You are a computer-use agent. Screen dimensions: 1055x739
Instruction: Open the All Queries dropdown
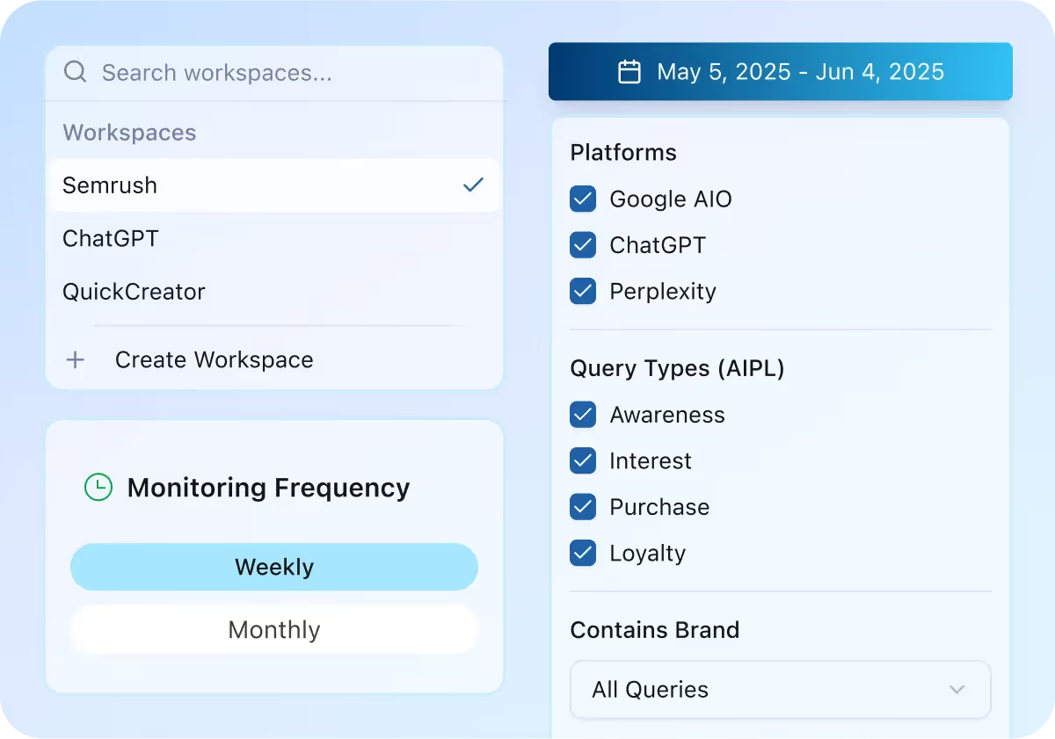click(x=781, y=690)
